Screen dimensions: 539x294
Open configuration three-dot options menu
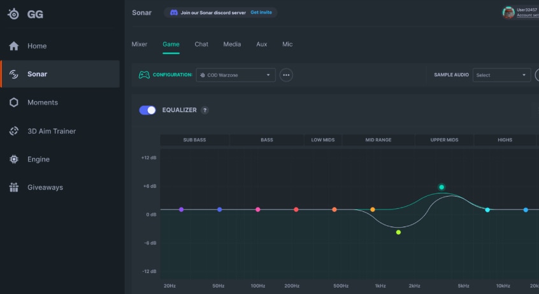(286, 75)
